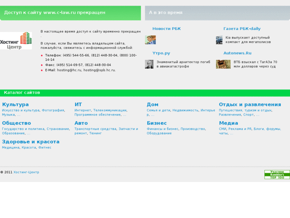Go to Фотография subcategory

click(53, 110)
